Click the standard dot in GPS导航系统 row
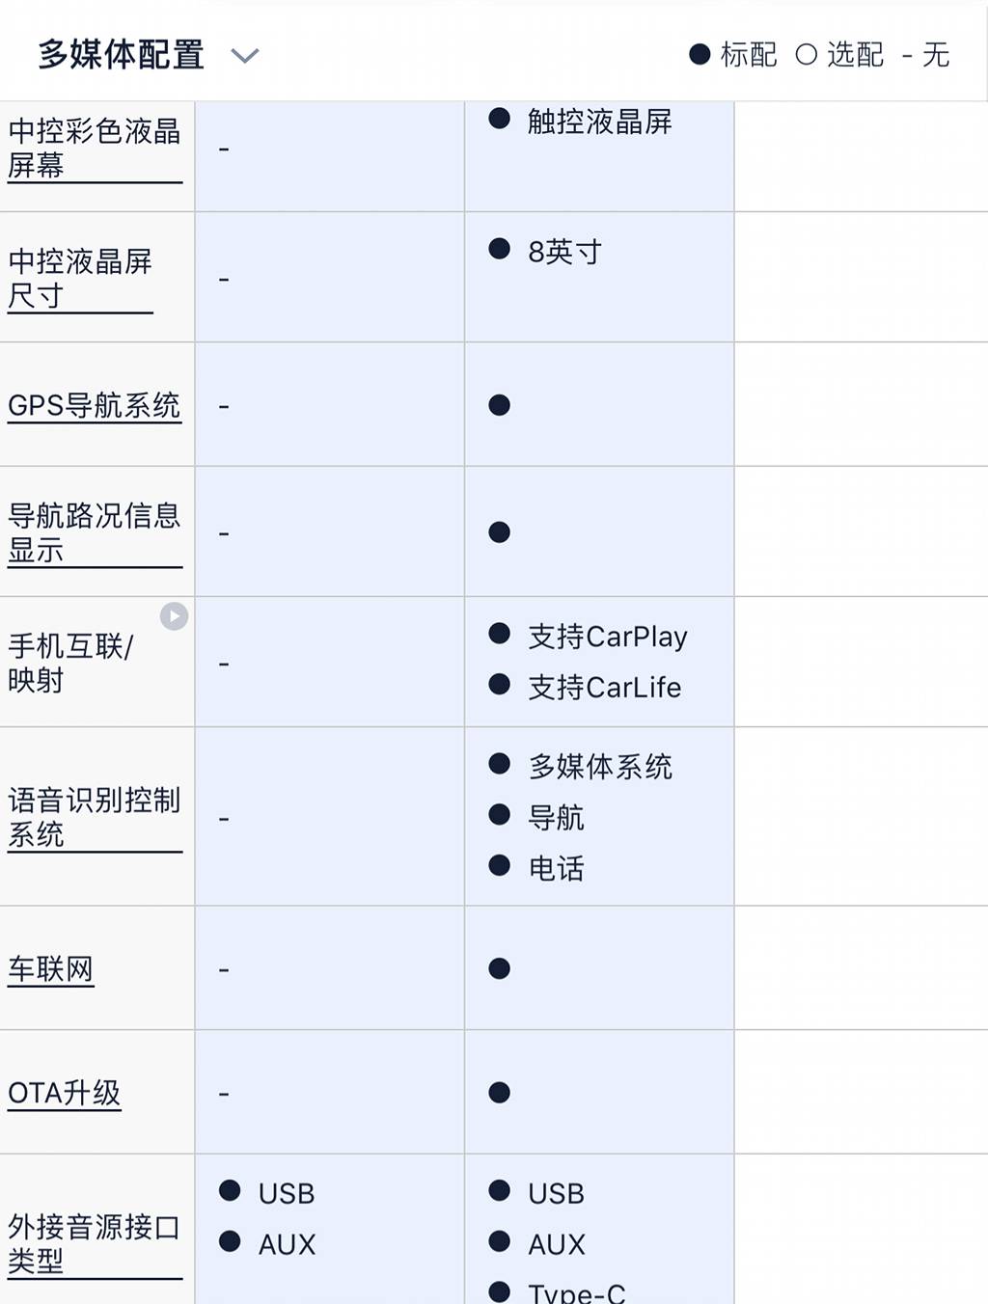Screen dimensions: 988x1304 499,405
